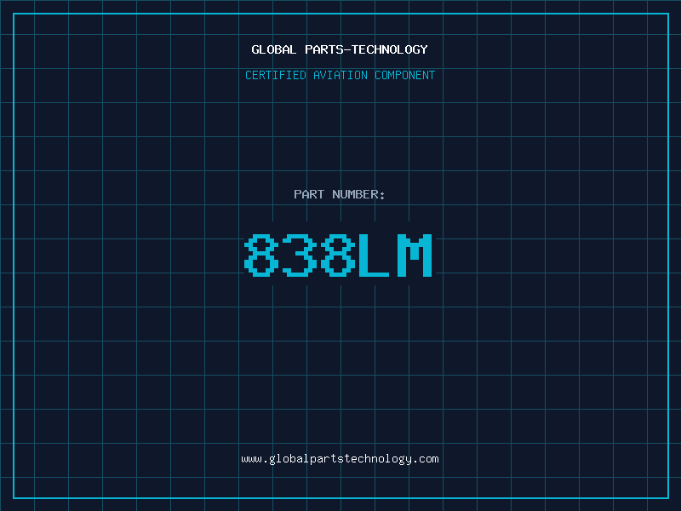Click the www prefix of the website URL
This screenshot has width=681, height=511.
coord(251,459)
